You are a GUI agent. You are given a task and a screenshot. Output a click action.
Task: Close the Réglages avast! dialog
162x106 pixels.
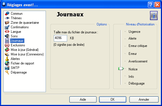pyautogui.click(x=157, y=5)
